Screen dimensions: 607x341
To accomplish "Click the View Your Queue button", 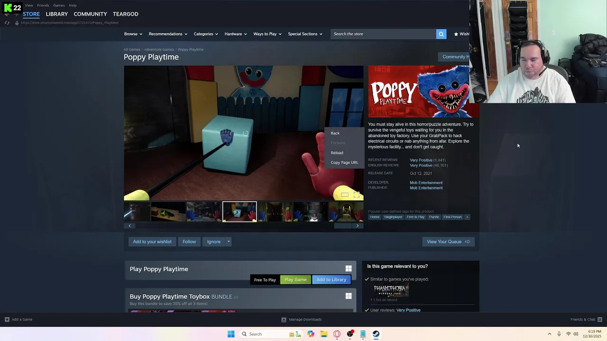I will pyautogui.click(x=448, y=242).
